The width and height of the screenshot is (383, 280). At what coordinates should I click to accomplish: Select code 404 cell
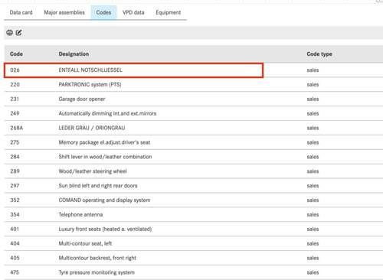(15, 243)
